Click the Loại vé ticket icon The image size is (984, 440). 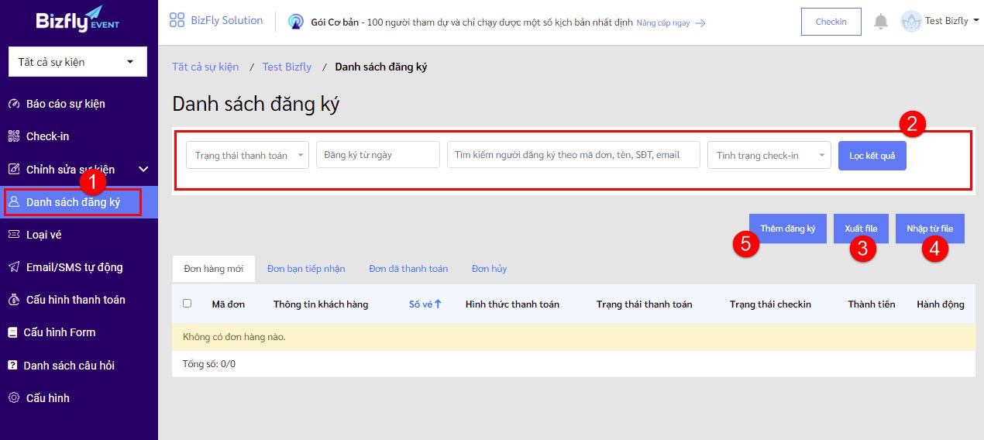13,234
